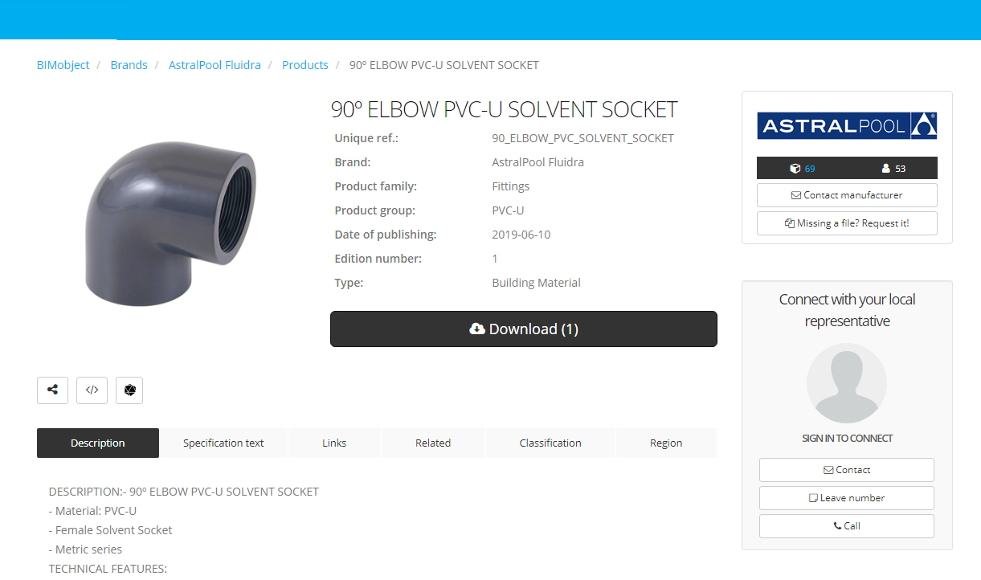Click the third dark round icon button
The width and height of the screenshot is (981, 580).
(x=129, y=390)
